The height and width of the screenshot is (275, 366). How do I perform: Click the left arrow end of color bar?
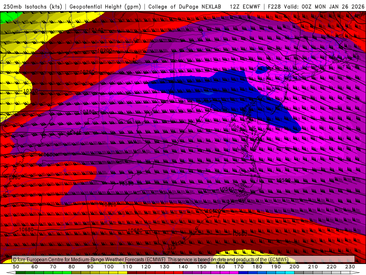tap(11, 273)
